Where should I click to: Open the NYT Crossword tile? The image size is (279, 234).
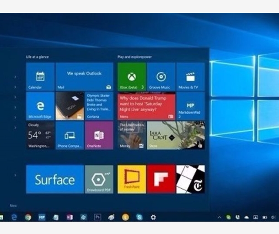point(190,179)
